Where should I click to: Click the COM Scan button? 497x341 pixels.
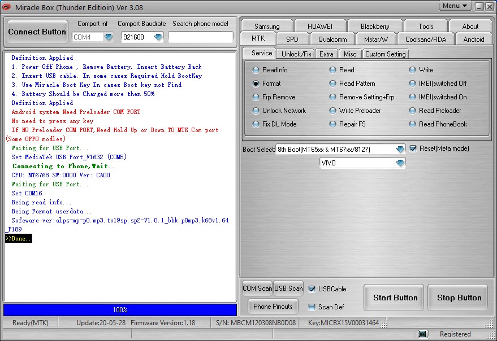pos(257,288)
